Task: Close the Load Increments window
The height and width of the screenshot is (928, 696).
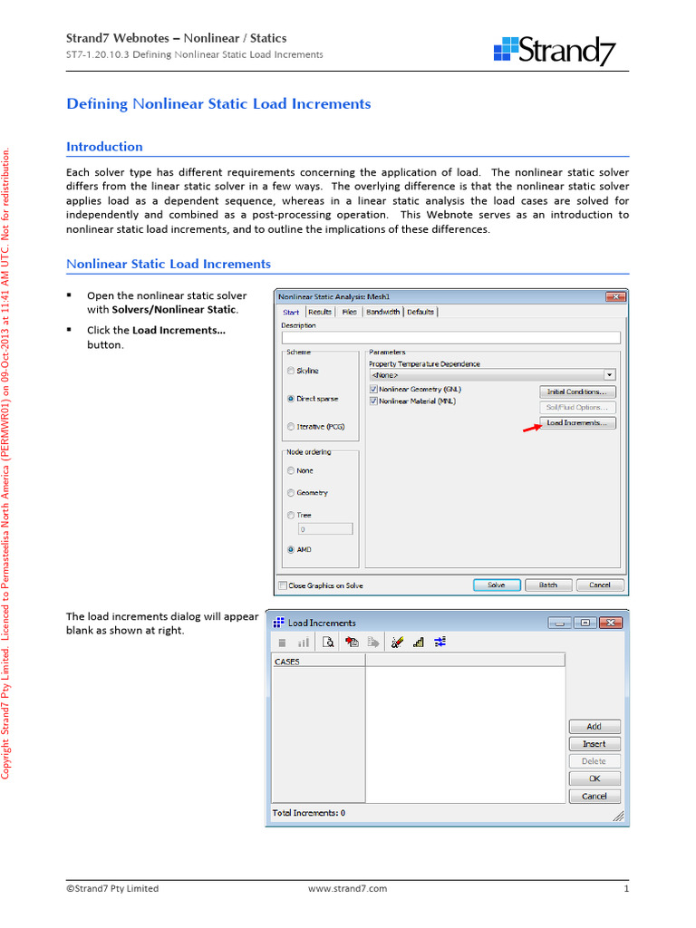Action: [x=611, y=623]
